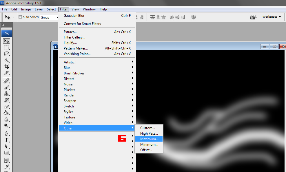Screen dimensions: 286x172
Task: Expand the Noise filter submenu
Action: click(x=97, y=84)
